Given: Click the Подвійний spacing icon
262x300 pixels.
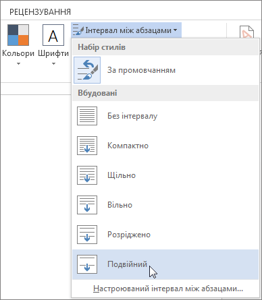Looking at the screenshot, I should click(x=87, y=264).
